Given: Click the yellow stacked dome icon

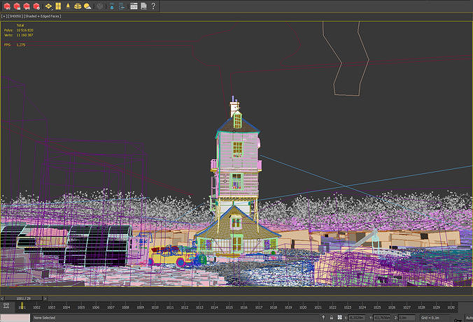Looking at the screenshot, I should pos(78,6).
